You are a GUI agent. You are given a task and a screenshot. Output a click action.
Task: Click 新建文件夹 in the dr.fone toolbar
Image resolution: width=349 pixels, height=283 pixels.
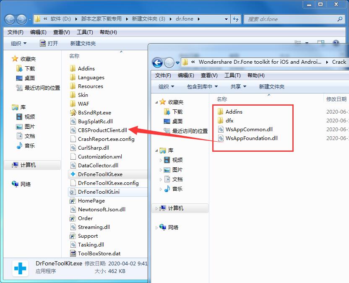pyautogui.click(x=83, y=43)
